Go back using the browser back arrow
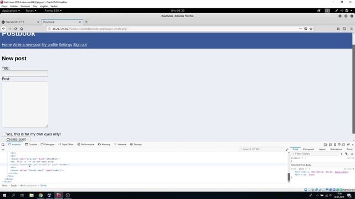This screenshot has height=199, width=355. tap(4, 29)
